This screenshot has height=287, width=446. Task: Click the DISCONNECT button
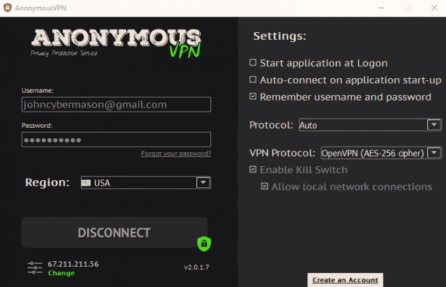pyautogui.click(x=114, y=233)
